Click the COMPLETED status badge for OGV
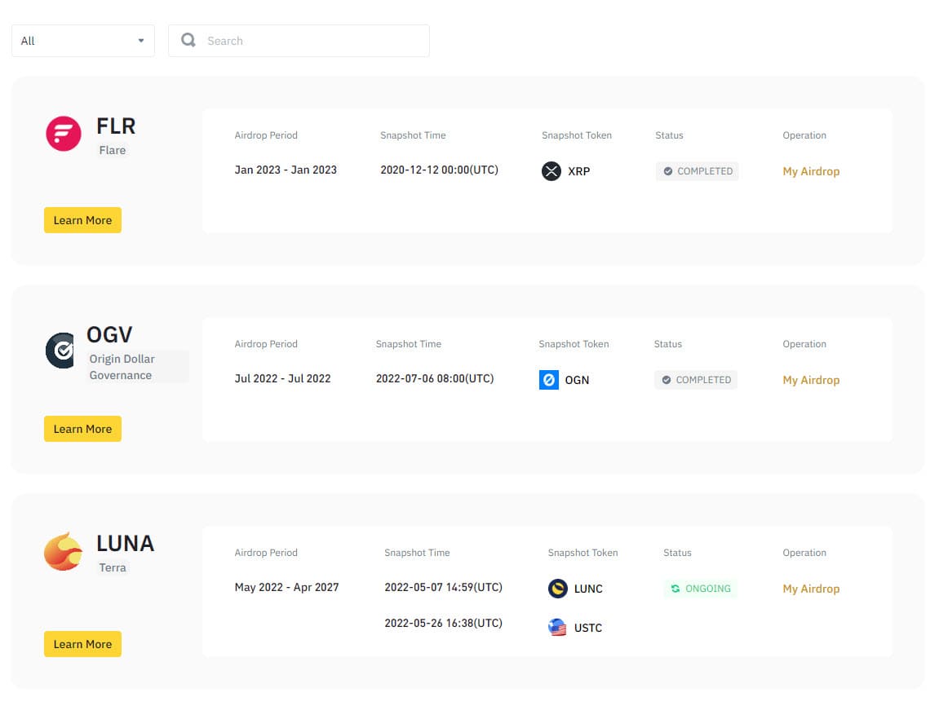The image size is (939, 706). tap(696, 380)
